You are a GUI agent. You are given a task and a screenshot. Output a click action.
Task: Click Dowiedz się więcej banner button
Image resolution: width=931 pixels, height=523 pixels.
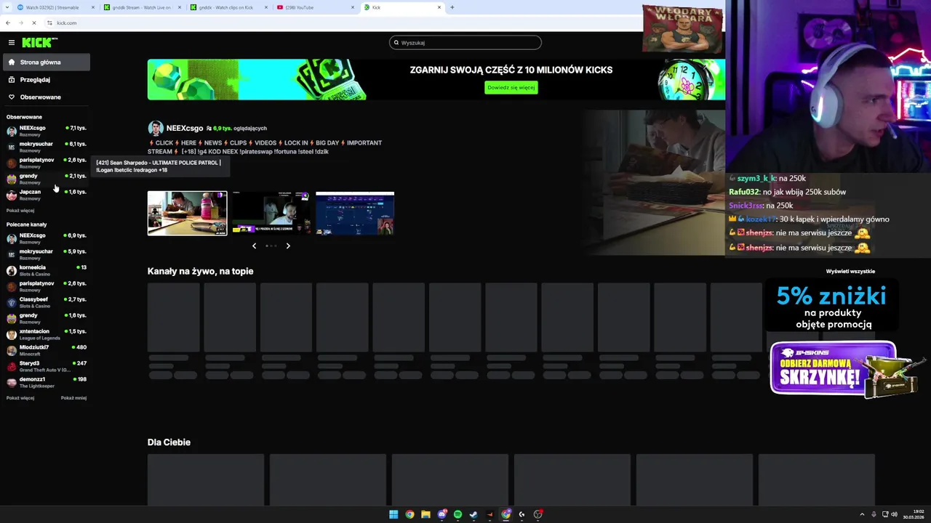511,87
